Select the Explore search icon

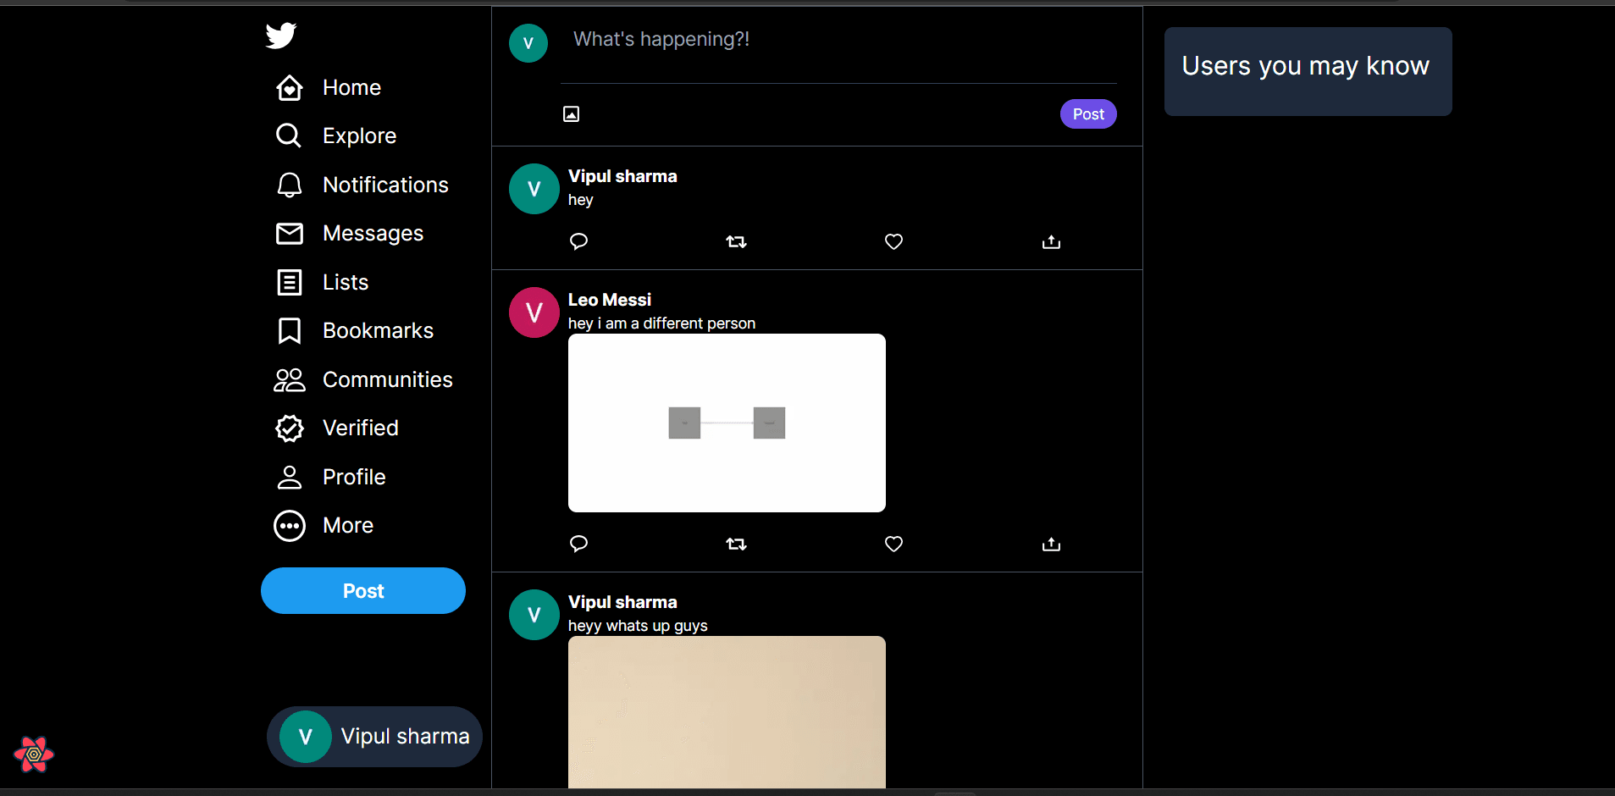click(x=358, y=135)
